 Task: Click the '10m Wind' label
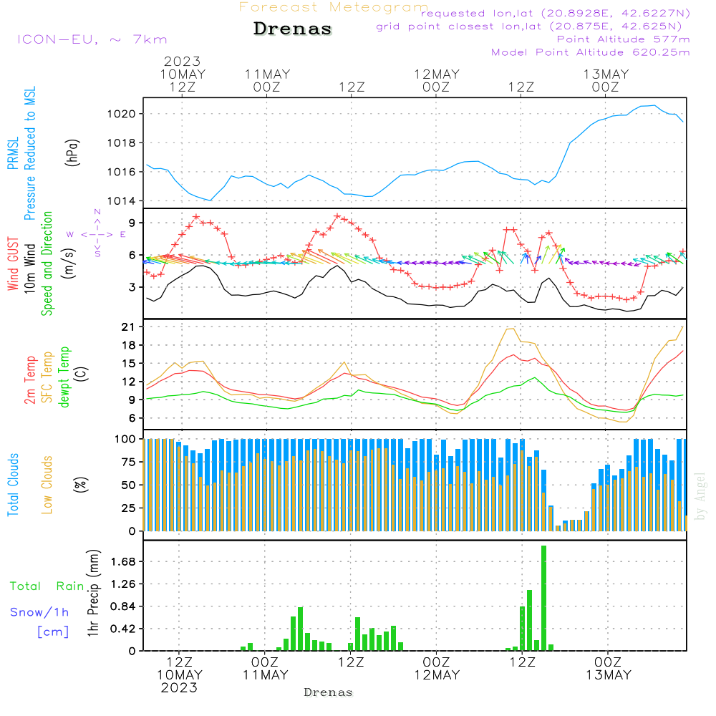(29, 268)
